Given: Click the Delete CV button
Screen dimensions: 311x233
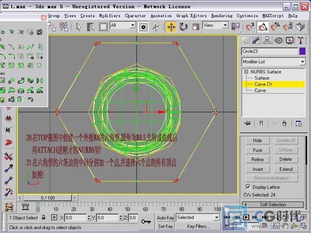Looking at the screenshot, I should click(x=286, y=159).
